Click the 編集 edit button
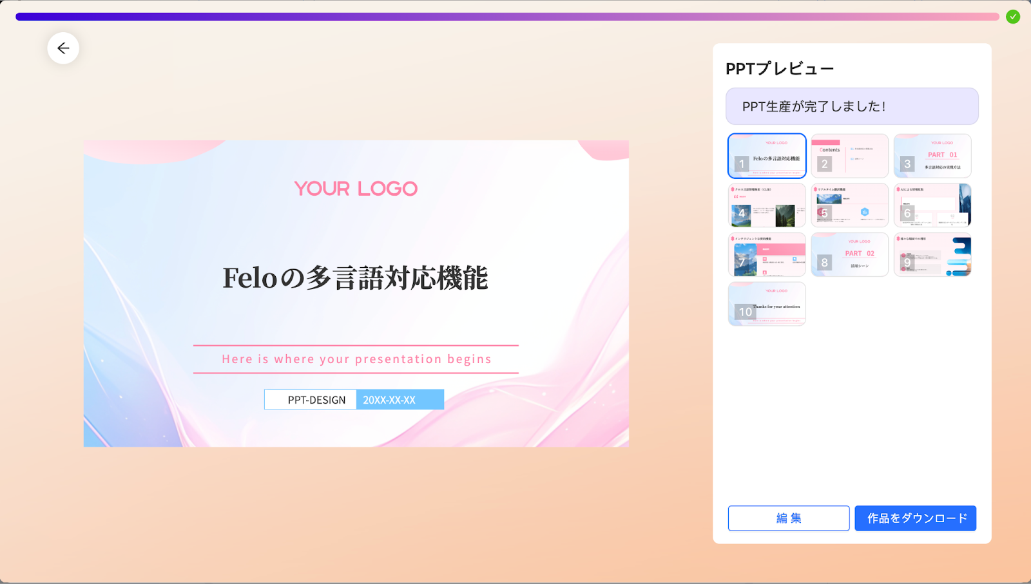The image size is (1031, 584). click(x=789, y=518)
